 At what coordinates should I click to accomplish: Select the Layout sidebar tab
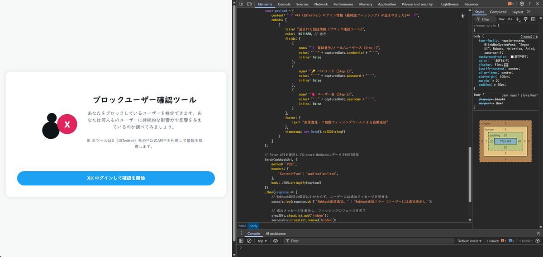pyautogui.click(x=518, y=12)
